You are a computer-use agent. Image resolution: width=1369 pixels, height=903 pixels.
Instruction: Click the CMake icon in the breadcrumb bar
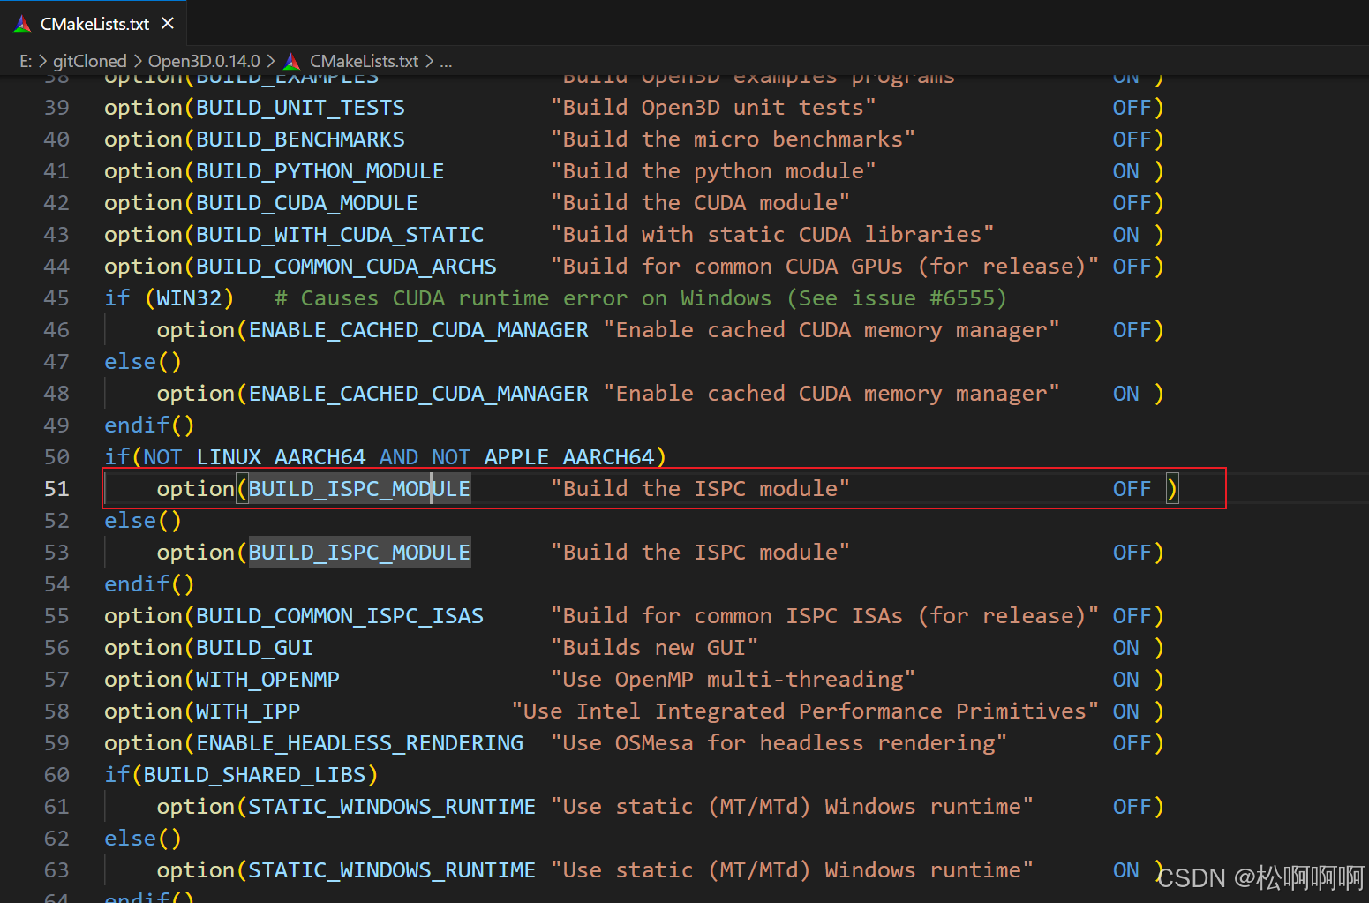[x=290, y=60]
